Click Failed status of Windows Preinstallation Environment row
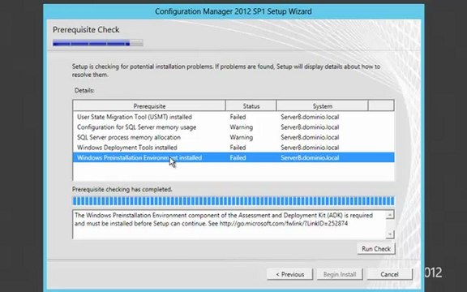This screenshot has height=292, width=467. 238,157
